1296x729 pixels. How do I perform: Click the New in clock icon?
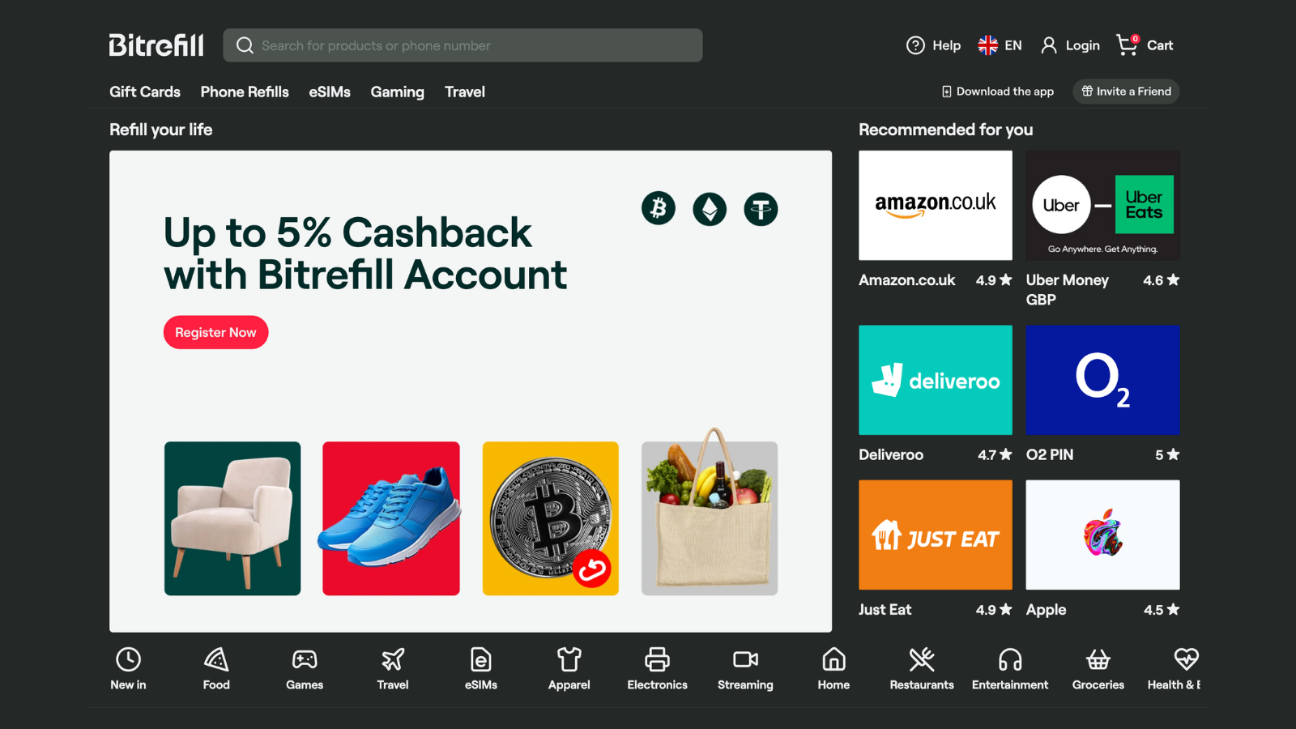[128, 659]
